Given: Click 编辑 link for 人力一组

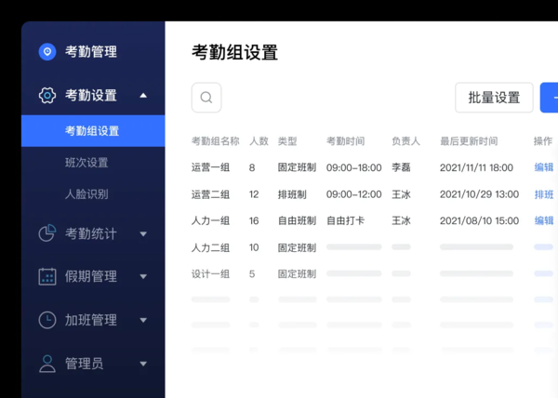Looking at the screenshot, I should 544,220.
